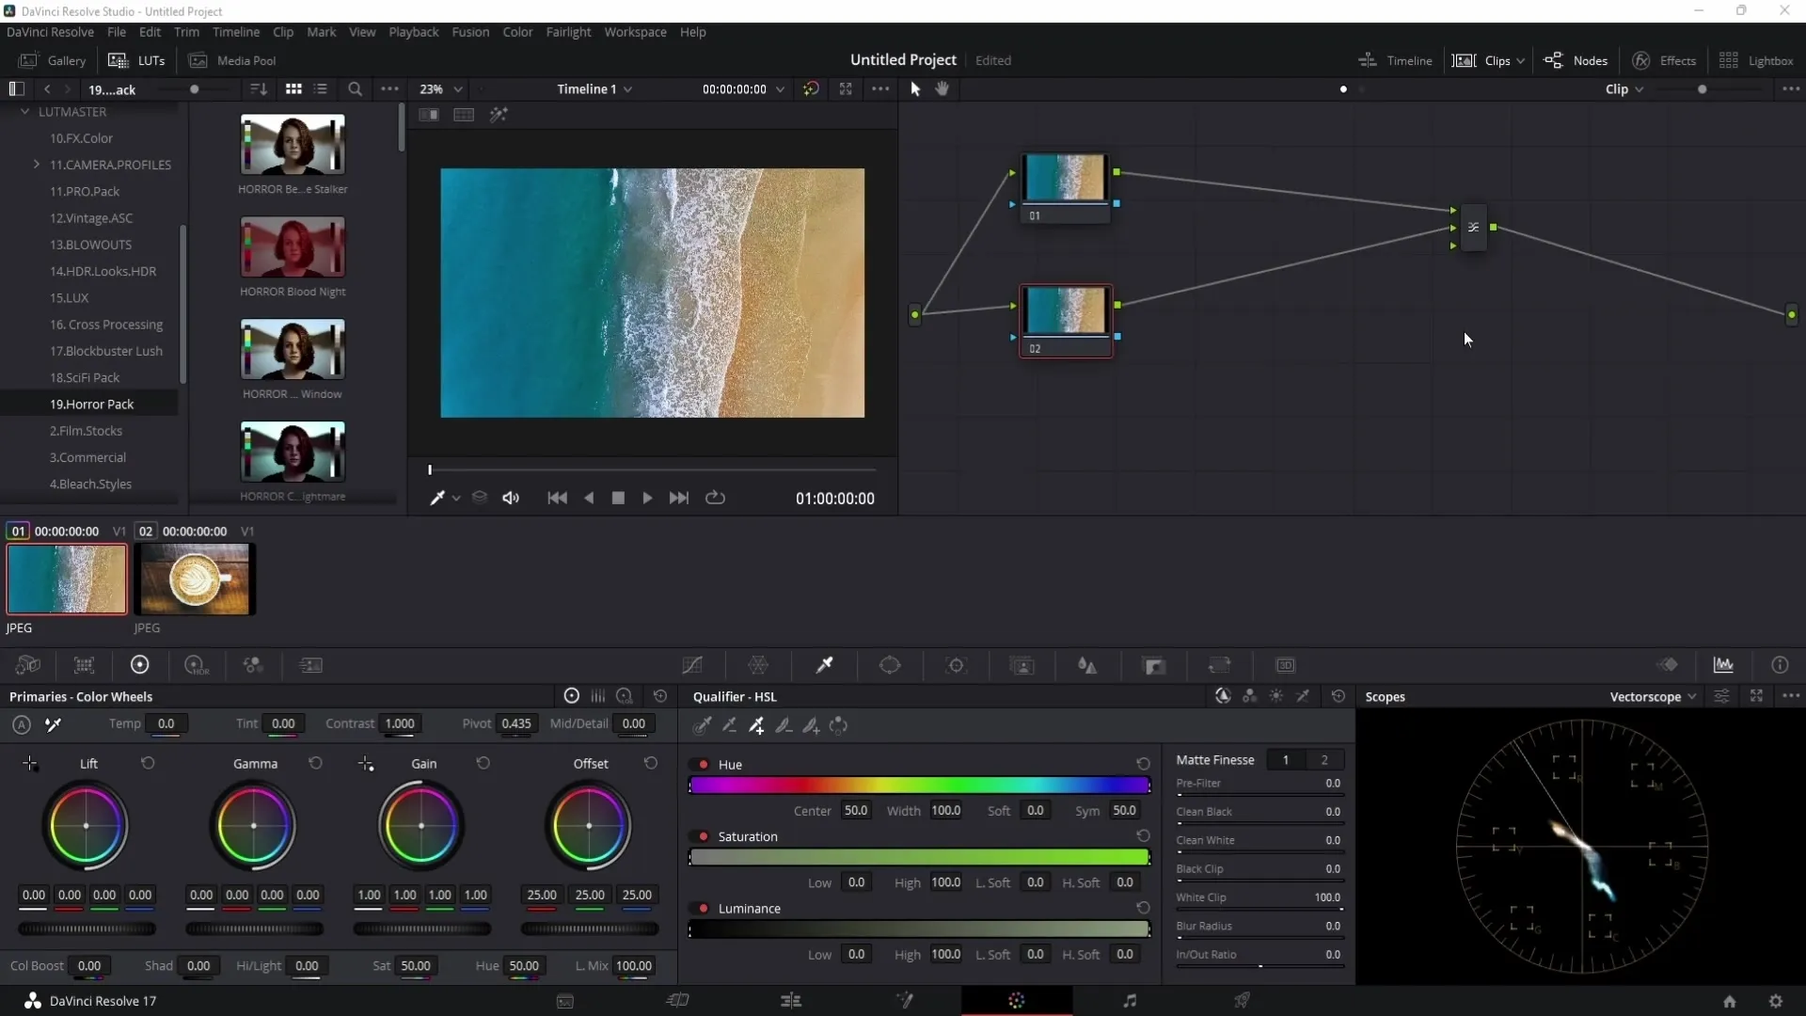Select the beach aerial clip thumbnail in timeline
This screenshot has width=1806, height=1016.
[x=66, y=579]
